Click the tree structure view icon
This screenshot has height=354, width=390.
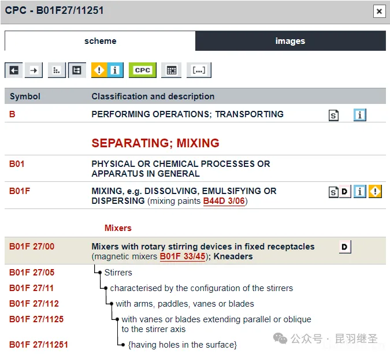[76, 70]
